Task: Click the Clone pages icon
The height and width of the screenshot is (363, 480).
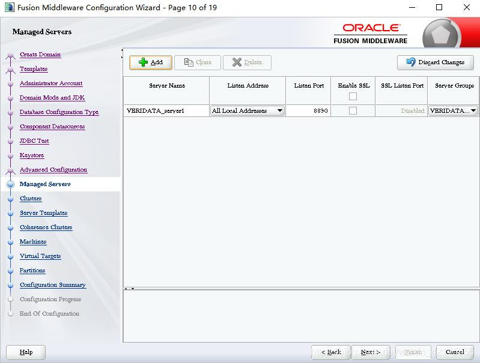Action: (x=189, y=62)
